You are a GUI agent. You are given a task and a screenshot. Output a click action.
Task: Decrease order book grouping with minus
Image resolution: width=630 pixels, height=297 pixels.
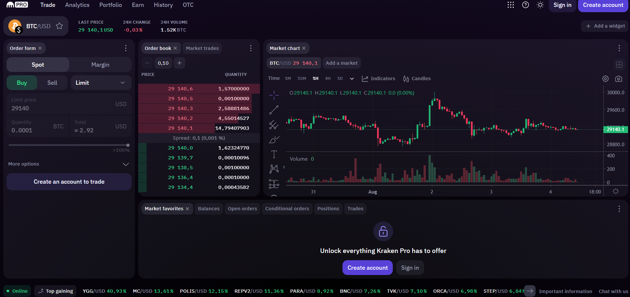tap(147, 63)
